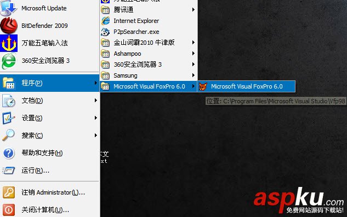Open the Ashampoo program folder
This screenshot has width=347, height=217.
tap(149, 54)
